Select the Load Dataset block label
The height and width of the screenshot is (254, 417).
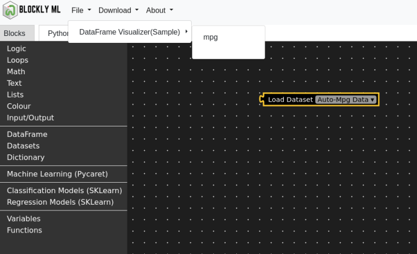(x=290, y=100)
